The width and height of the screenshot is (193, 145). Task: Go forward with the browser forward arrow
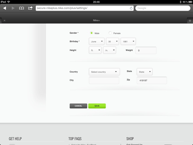tap(13, 8)
